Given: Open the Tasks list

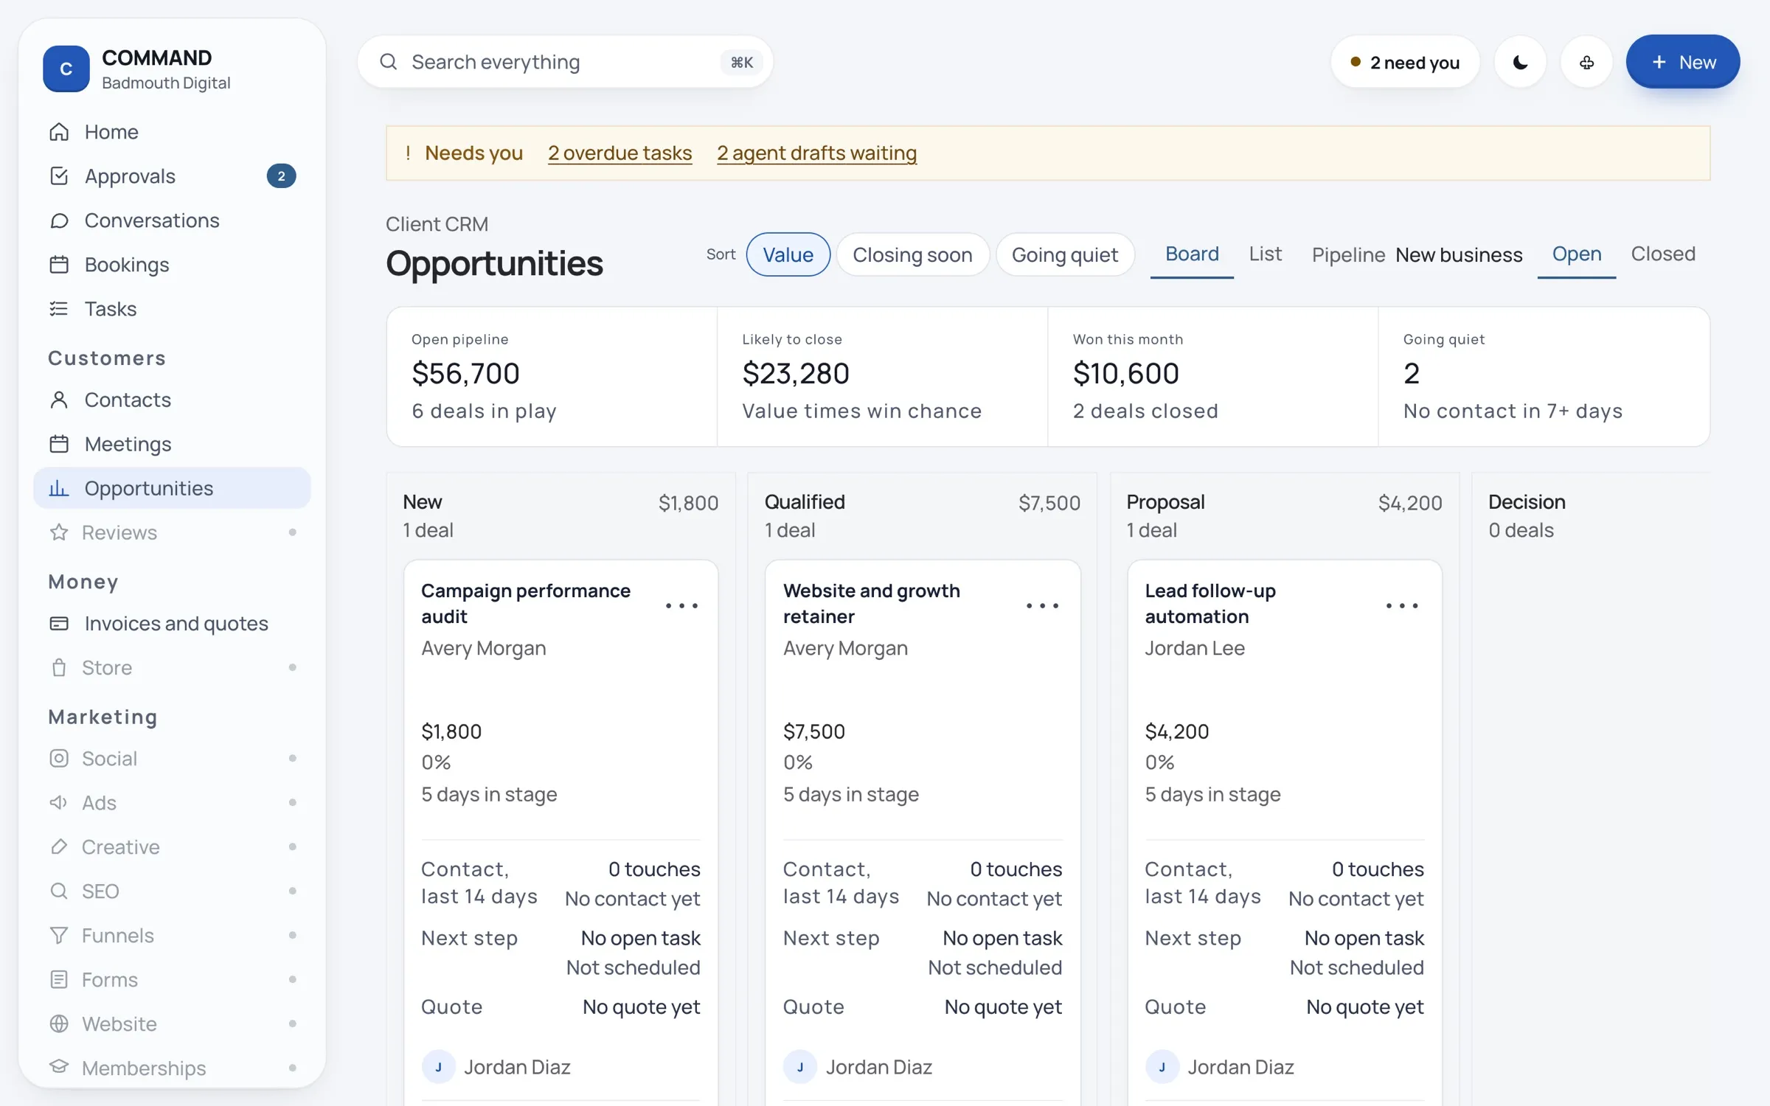Looking at the screenshot, I should 172,309.
